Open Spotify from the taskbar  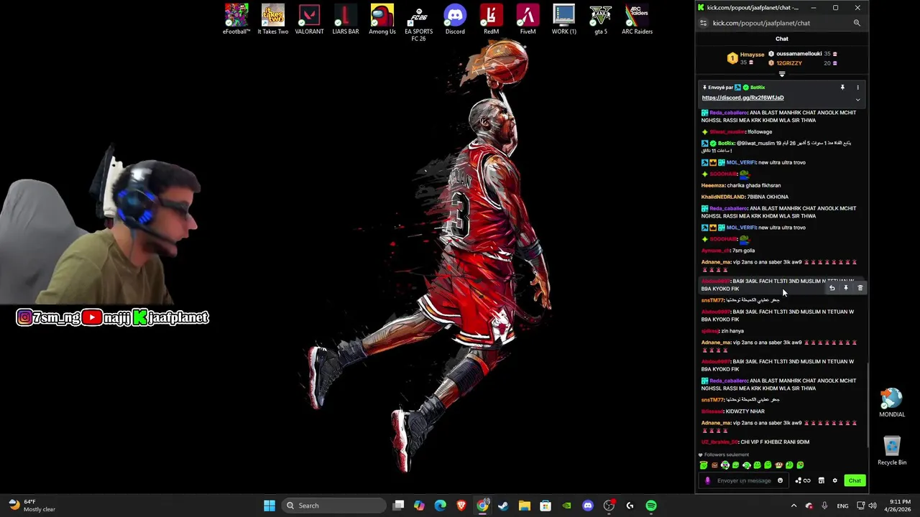(x=651, y=506)
